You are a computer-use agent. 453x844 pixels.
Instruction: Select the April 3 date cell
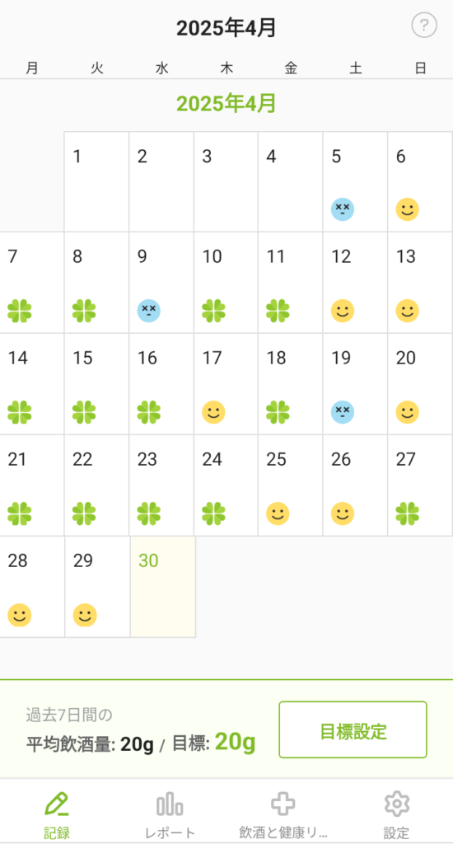pos(226,182)
